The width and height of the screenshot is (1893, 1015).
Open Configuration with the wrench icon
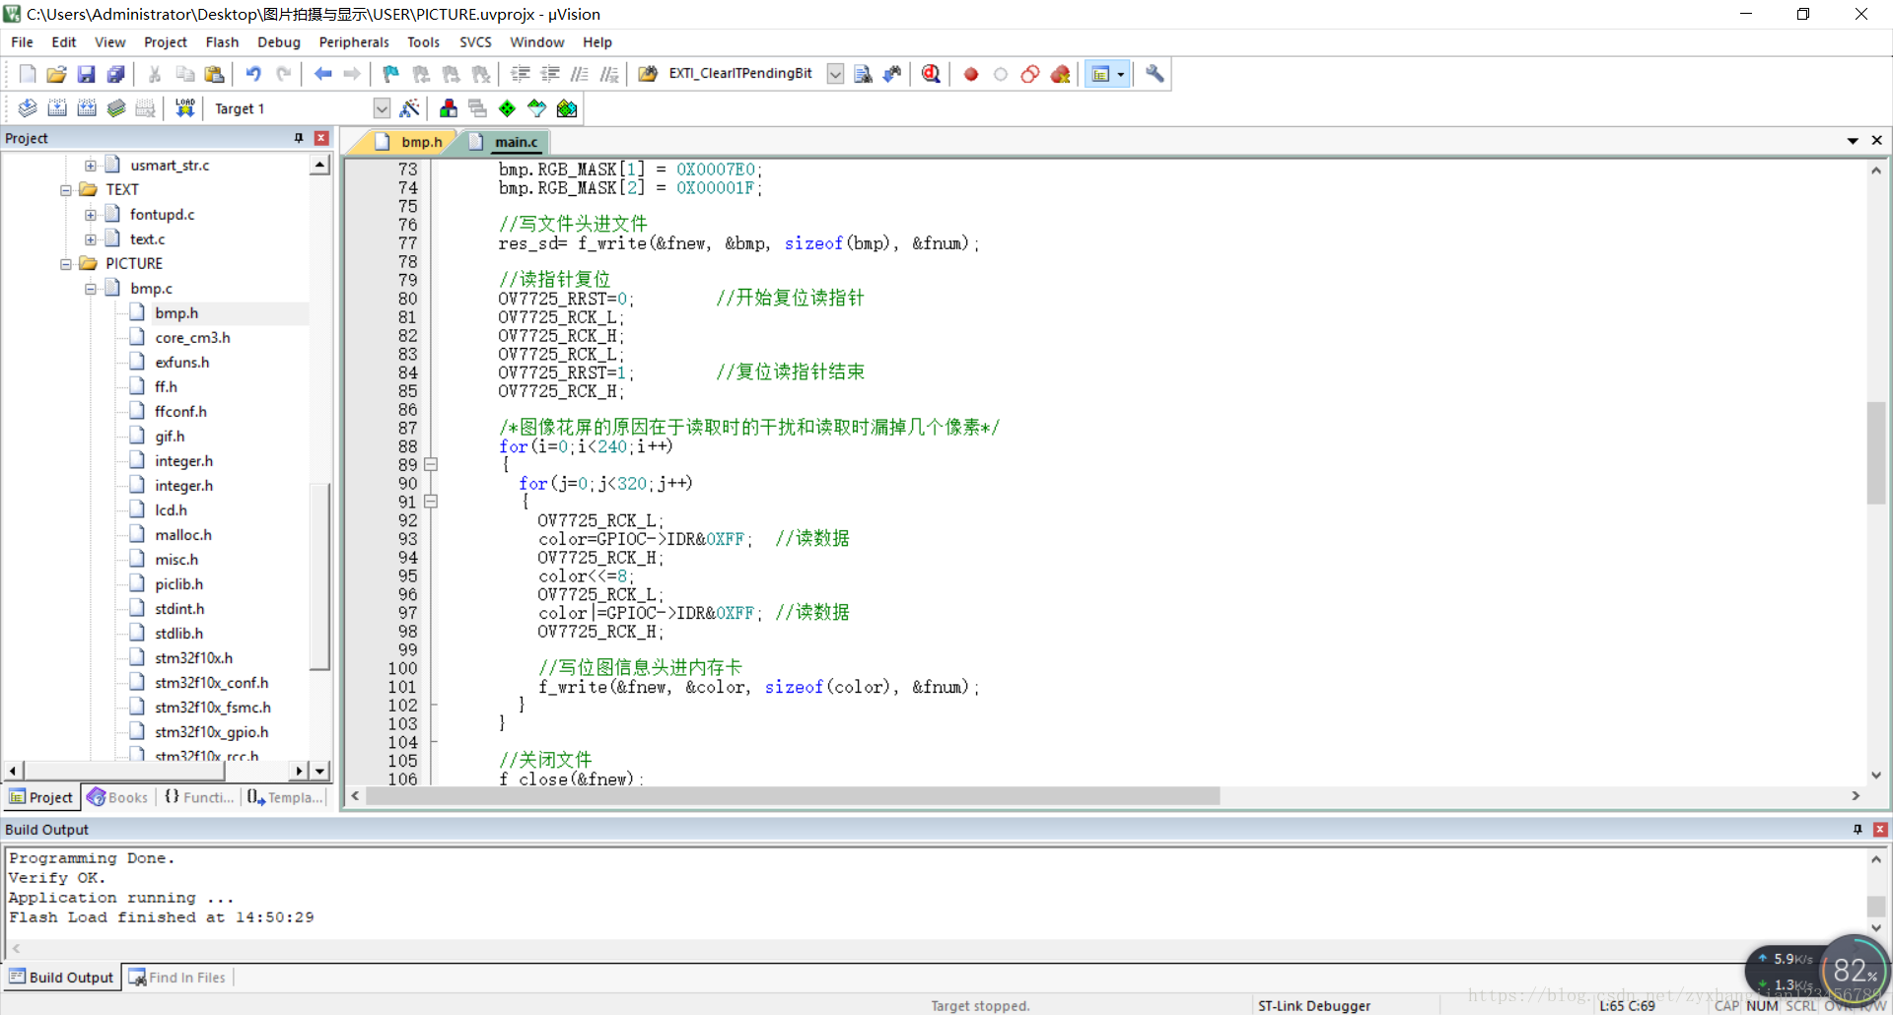pyautogui.click(x=1155, y=74)
